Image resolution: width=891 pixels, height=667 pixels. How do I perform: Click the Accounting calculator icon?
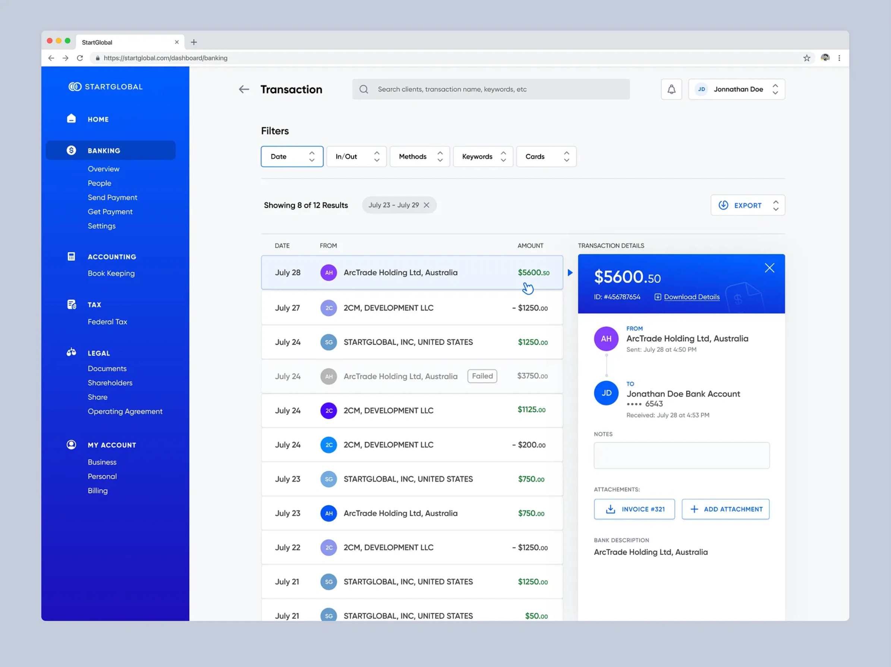[x=71, y=256]
